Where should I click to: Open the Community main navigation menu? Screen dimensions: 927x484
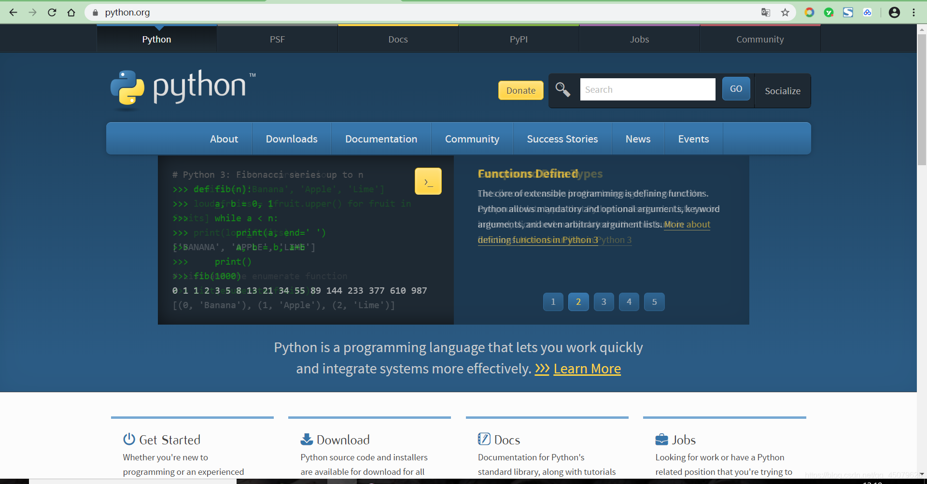(472, 139)
